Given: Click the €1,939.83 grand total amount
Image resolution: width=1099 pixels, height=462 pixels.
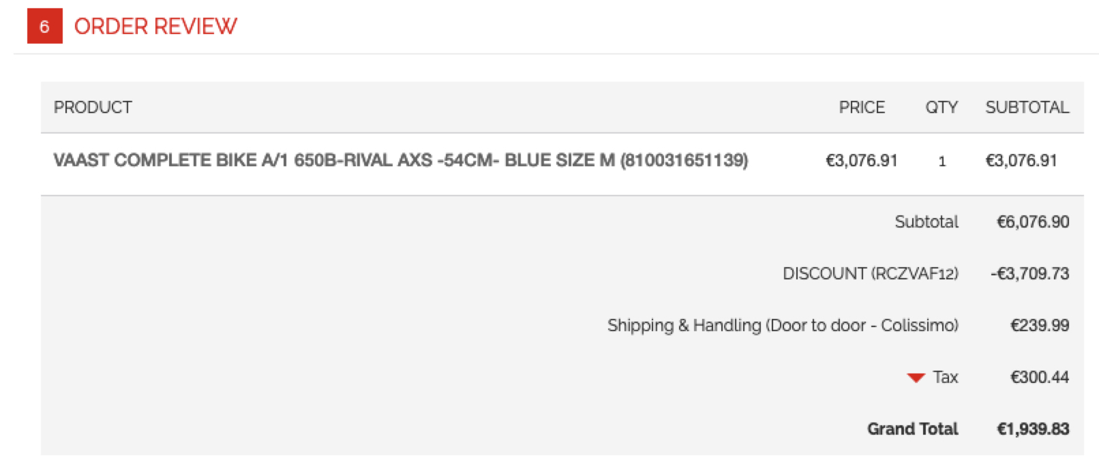Looking at the screenshot, I should pyautogui.click(x=1033, y=429).
